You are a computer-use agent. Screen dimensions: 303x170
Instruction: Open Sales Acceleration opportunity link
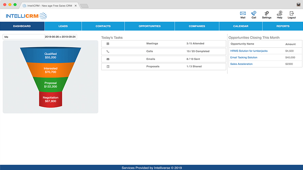click(x=241, y=64)
